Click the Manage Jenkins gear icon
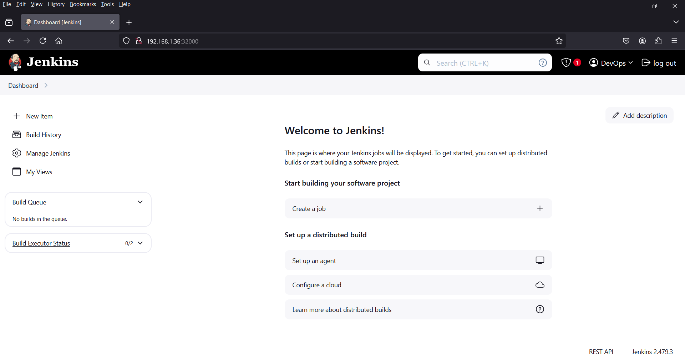Screen dimensions: 685x364 tap(16, 153)
